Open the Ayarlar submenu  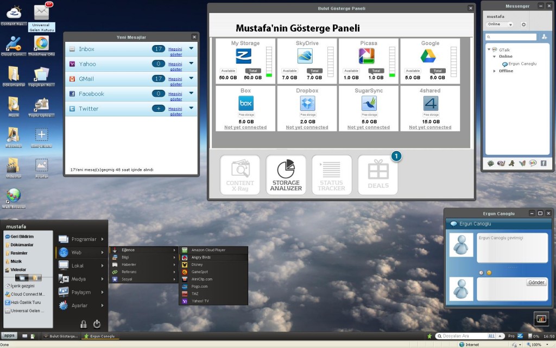[x=82, y=306]
